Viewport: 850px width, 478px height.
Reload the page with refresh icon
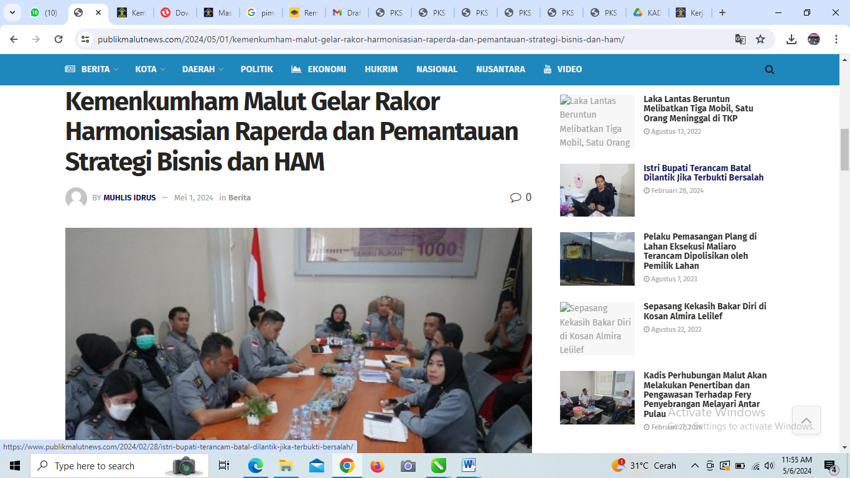[x=58, y=39]
